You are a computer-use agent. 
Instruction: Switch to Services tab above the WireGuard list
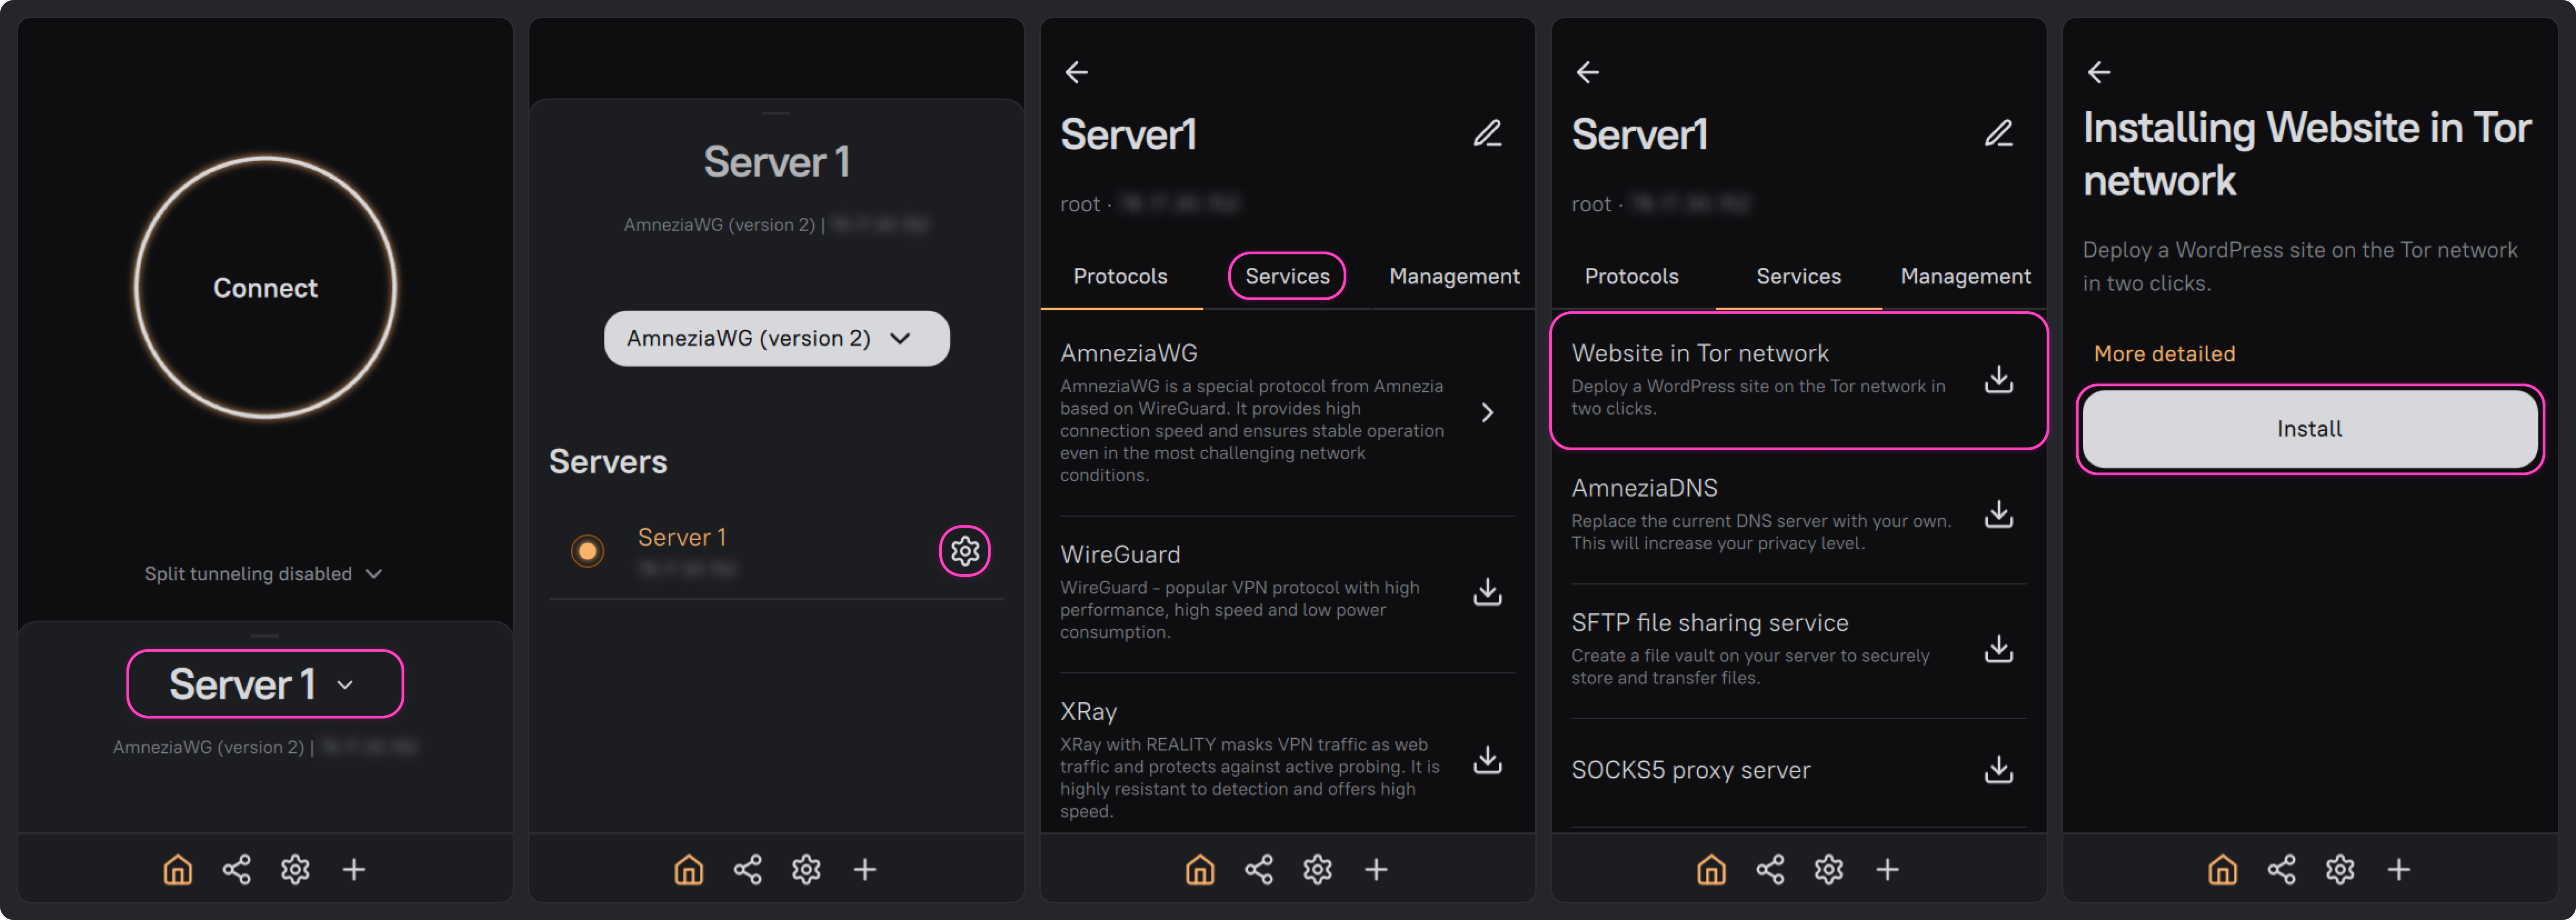point(1287,276)
